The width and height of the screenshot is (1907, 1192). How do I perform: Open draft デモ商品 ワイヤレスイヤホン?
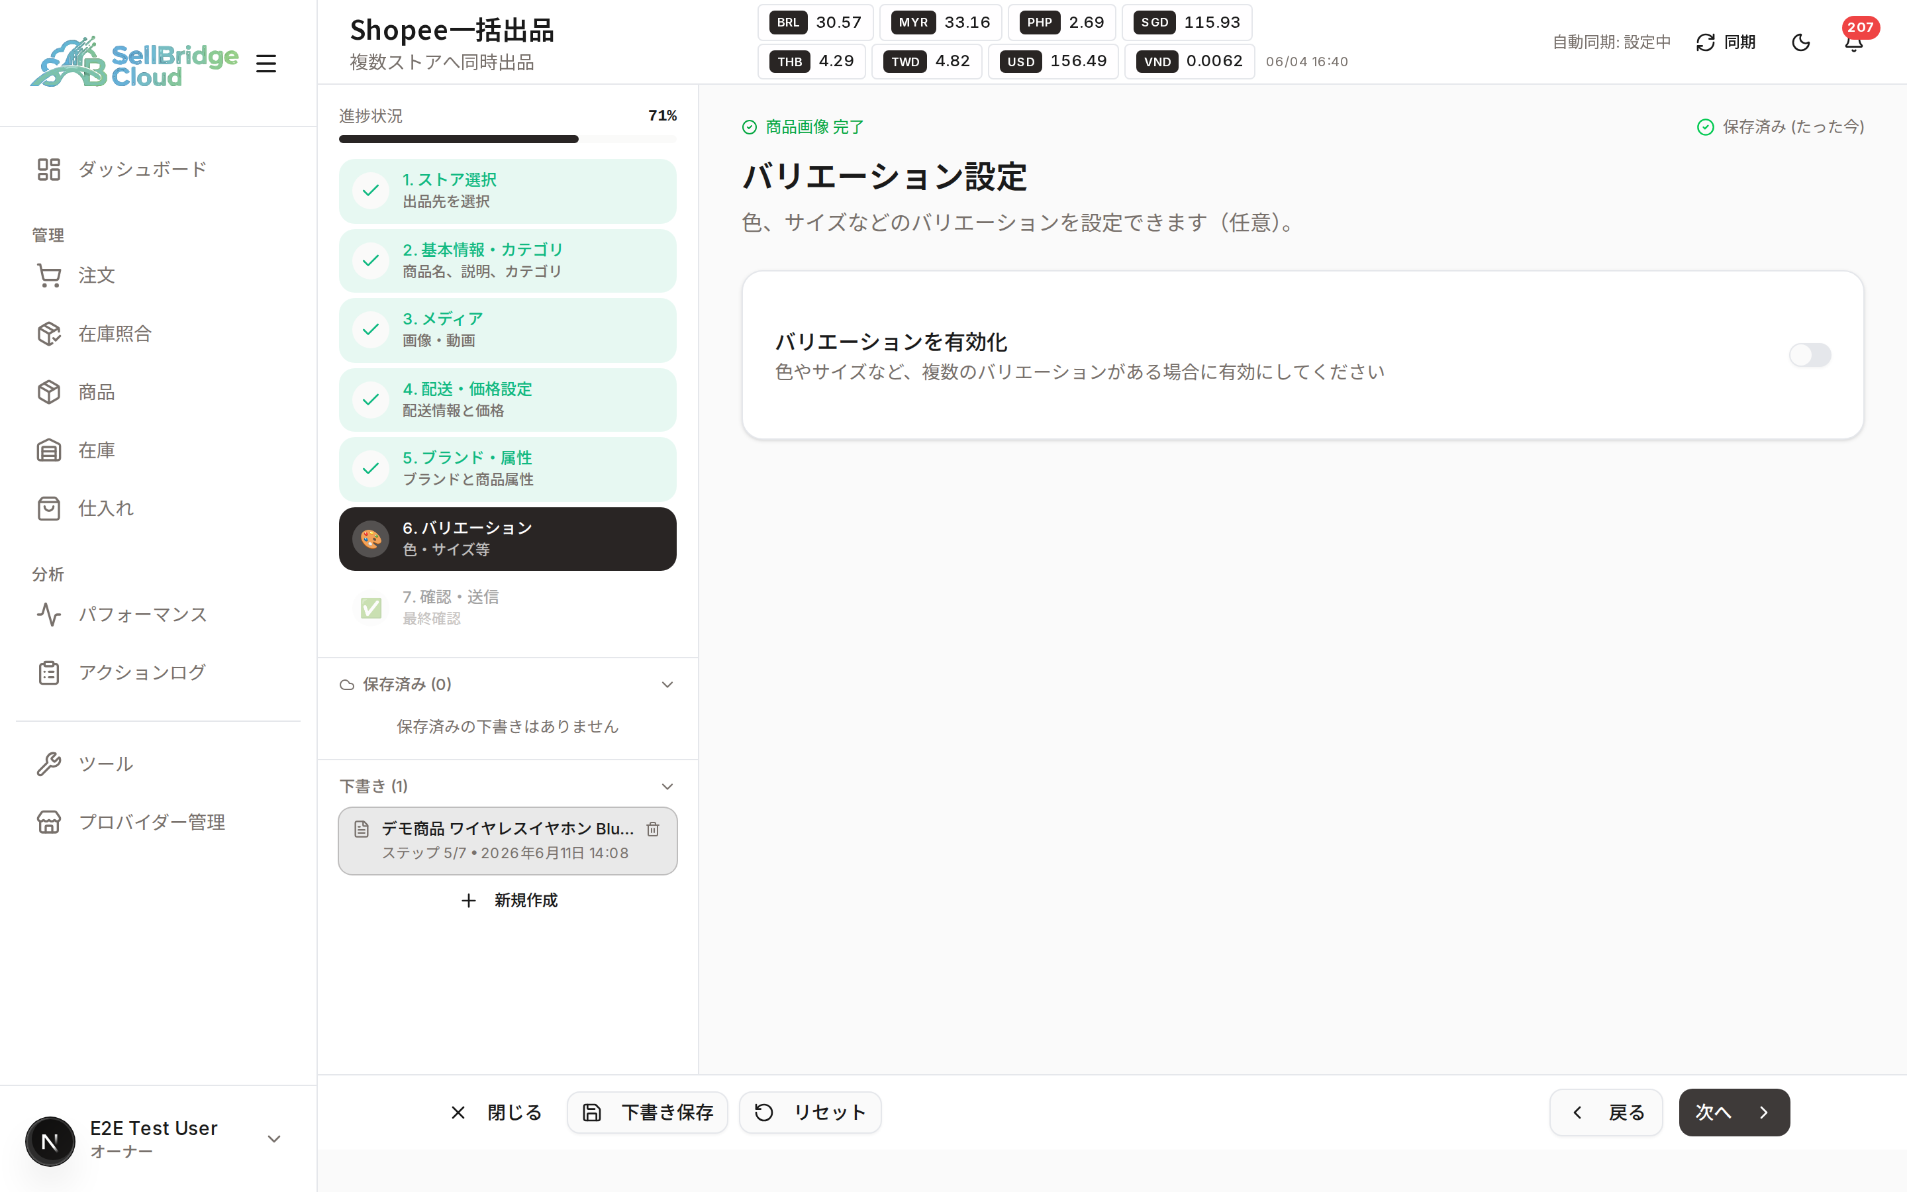click(507, 840)
